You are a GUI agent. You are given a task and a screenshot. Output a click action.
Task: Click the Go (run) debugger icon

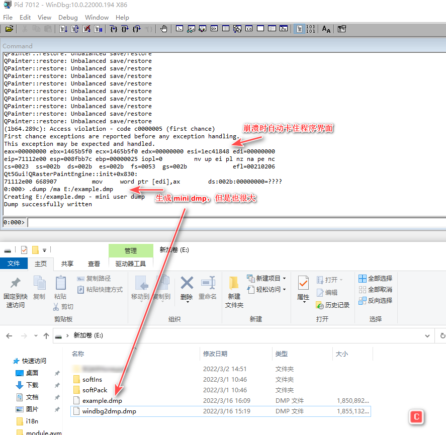pyautogui.click(x=63, y=29)
